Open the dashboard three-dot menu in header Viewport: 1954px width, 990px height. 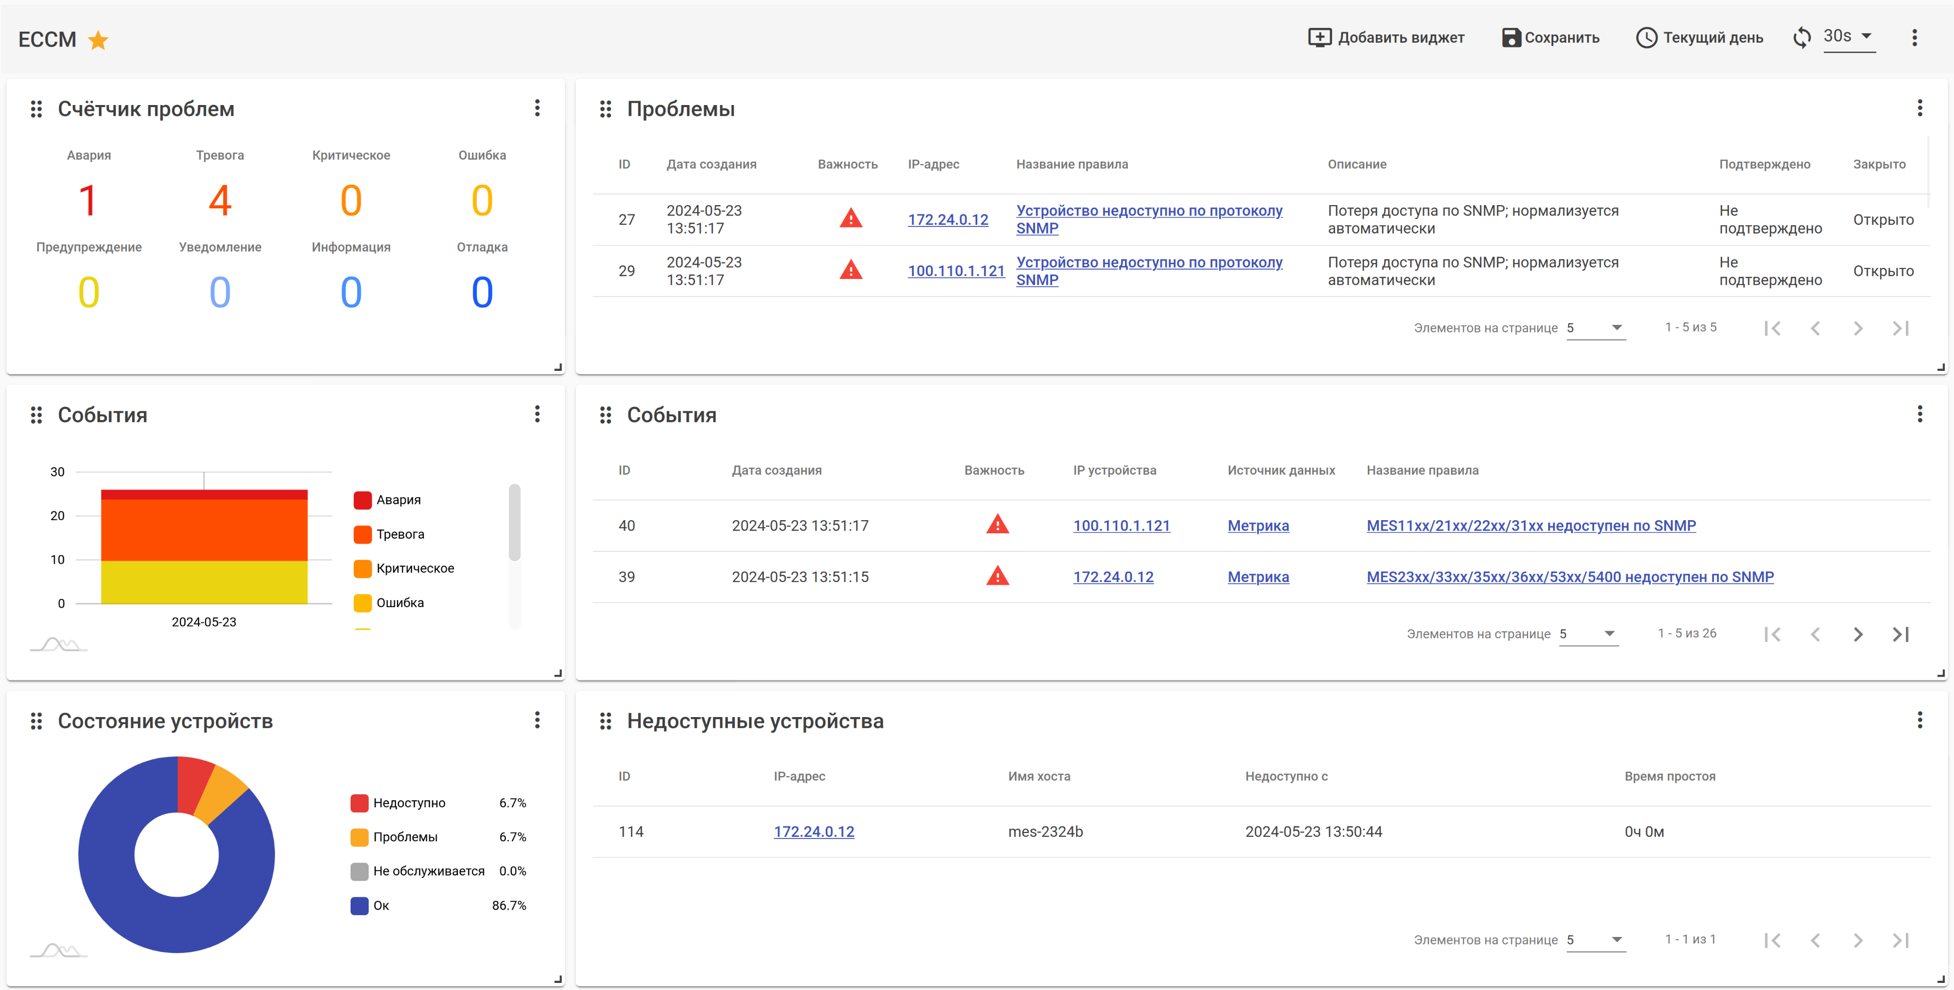[1914, 38]
